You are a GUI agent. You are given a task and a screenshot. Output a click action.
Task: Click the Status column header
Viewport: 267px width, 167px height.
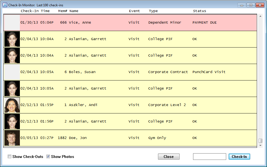coord(199,11)
